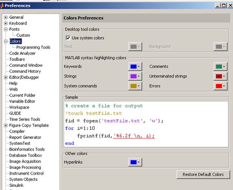Open Image Processing preferences
The height and width of the screenshot is (190, 233).
(x=25, y=167)
